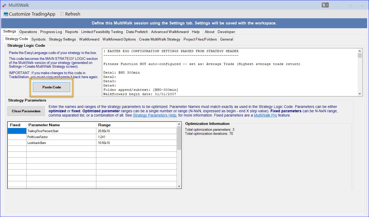
Task: Follow the MultiWalk Pro link
Action: point(265,115)
